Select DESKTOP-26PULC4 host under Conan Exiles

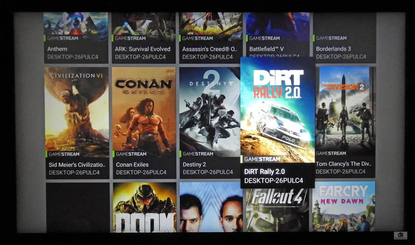coord(141,172)
